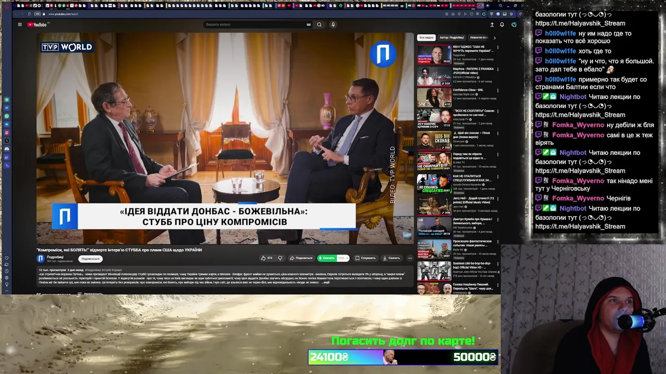Open the Scatman video title
666x374 pixels.
[x=473, y=265]
